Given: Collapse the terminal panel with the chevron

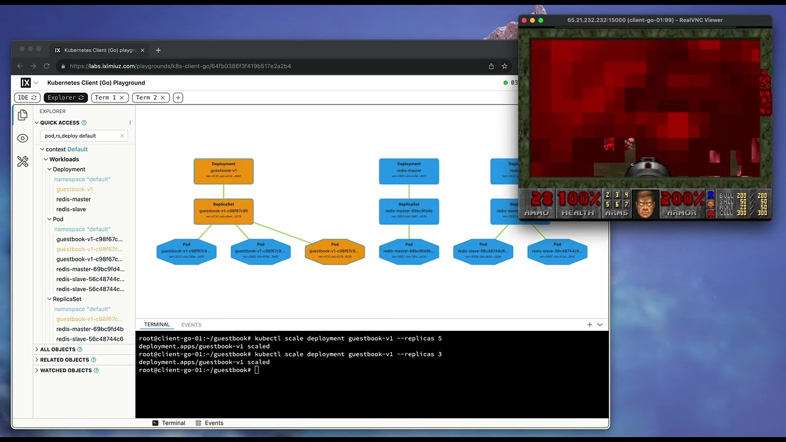Looking at the screenshot, I should 600,325.
